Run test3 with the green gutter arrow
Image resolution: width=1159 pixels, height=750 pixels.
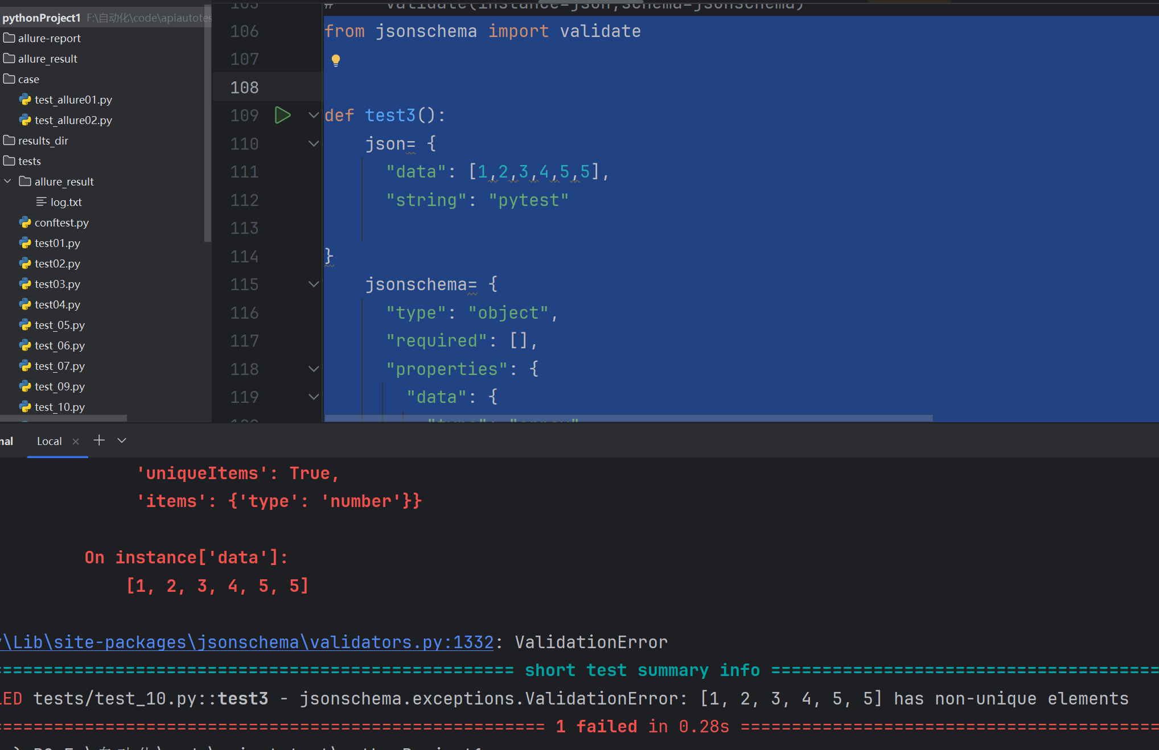283,116
